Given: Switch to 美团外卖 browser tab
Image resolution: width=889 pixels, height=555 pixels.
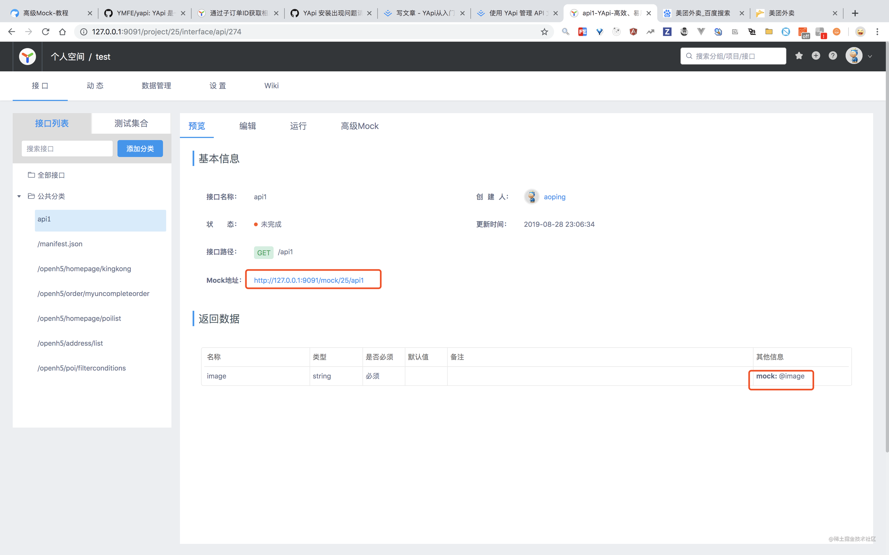Looking at the screenshot, I should click(796, 13).
